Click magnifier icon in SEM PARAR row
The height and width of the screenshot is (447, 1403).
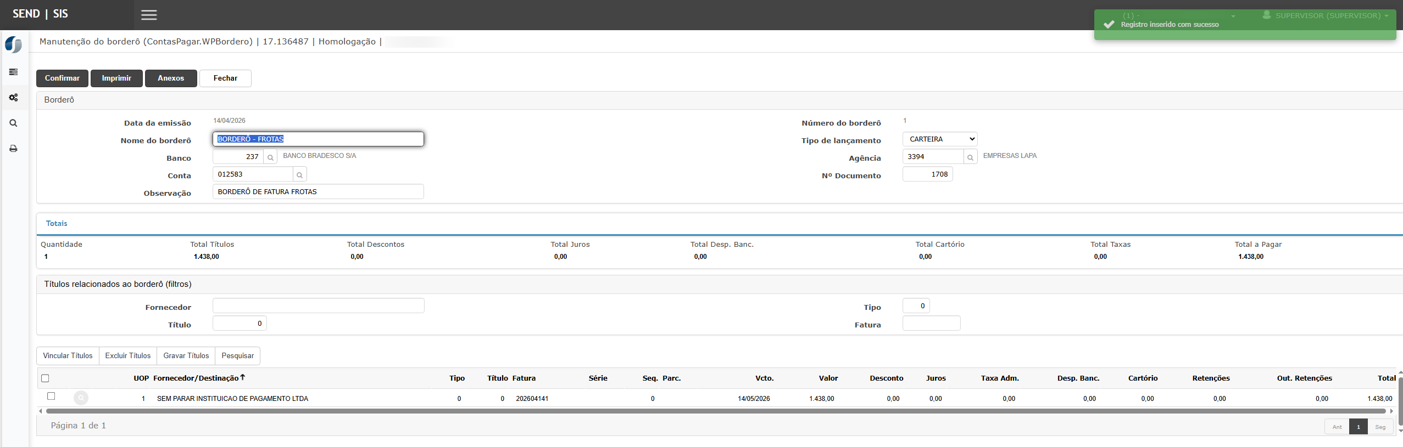(81, 398)
